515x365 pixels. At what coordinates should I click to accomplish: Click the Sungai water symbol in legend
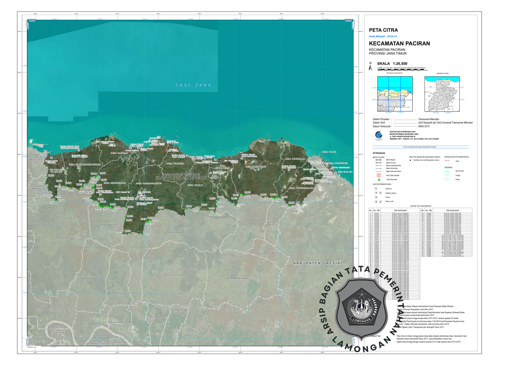click(x=447, y=175)
